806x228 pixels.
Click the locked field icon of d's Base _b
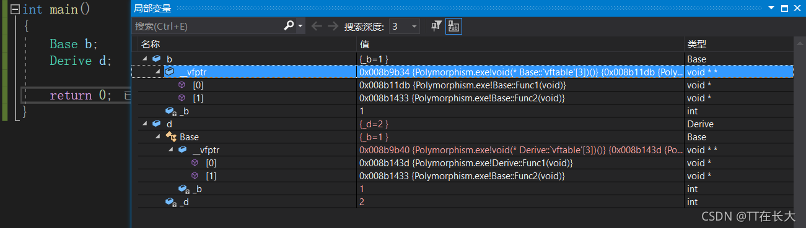click(x=183, y=188)
